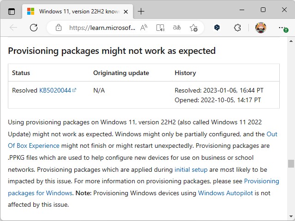Image resolution: width=295 pixels, height=221 pixels.
Task: Follow the initial setup link
Action: tap(191, 169)
